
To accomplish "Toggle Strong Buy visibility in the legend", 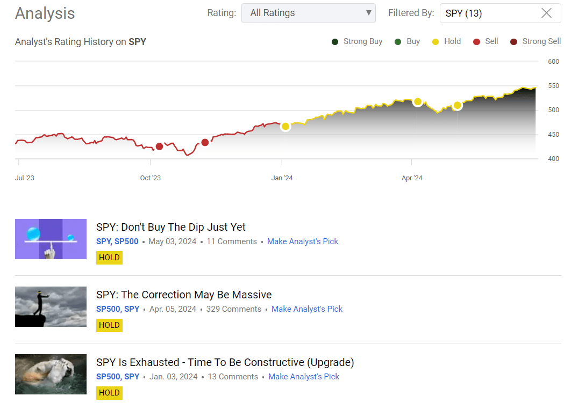I will click(x=335, y=41).
